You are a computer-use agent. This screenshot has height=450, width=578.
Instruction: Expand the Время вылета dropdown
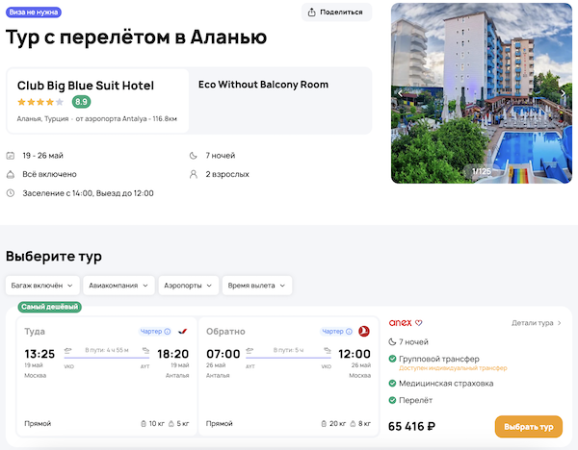[x=257, y=286]
